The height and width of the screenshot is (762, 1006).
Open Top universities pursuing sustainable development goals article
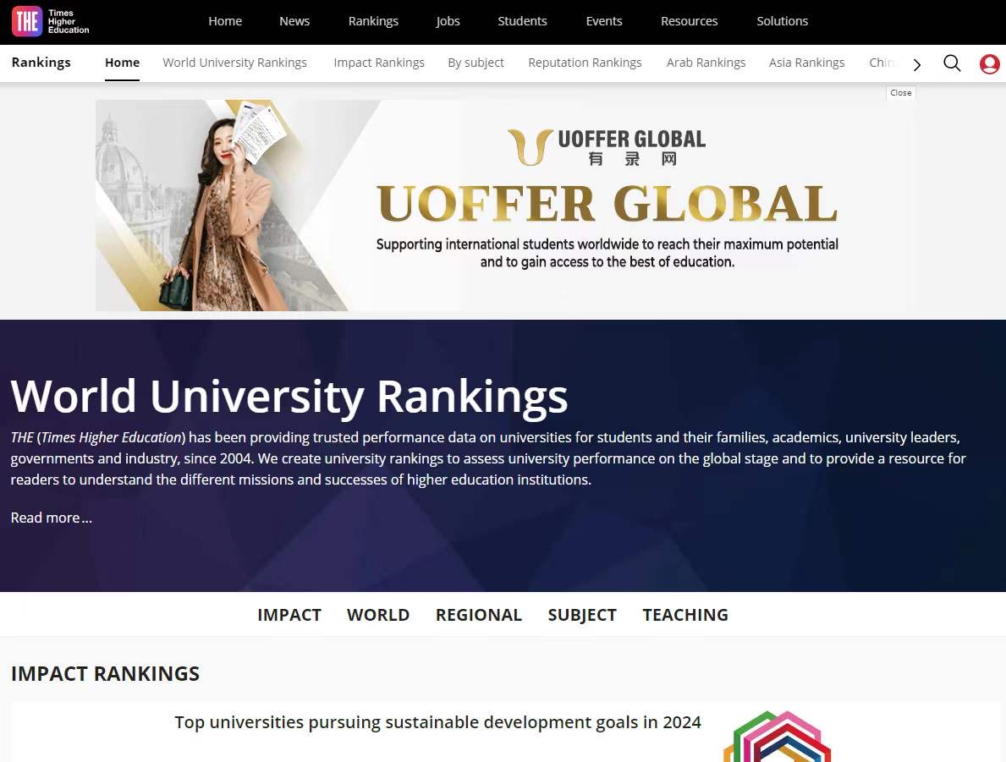437,722
